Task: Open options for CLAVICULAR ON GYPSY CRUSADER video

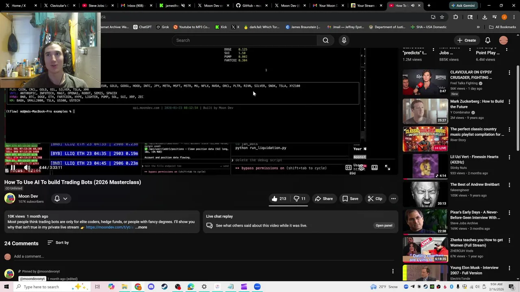Action: point(509,73)
